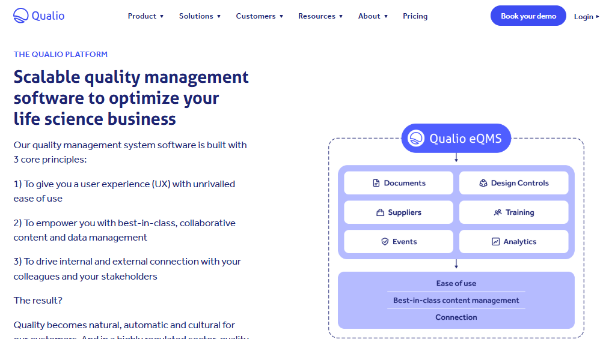Select the Suppliers module tile
Screen dimensions: 606x339
click(x=399, y=212)
